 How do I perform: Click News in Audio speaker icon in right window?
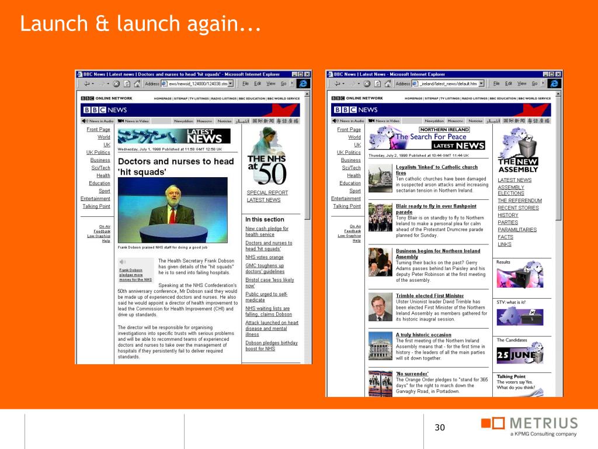pos(335,120)
